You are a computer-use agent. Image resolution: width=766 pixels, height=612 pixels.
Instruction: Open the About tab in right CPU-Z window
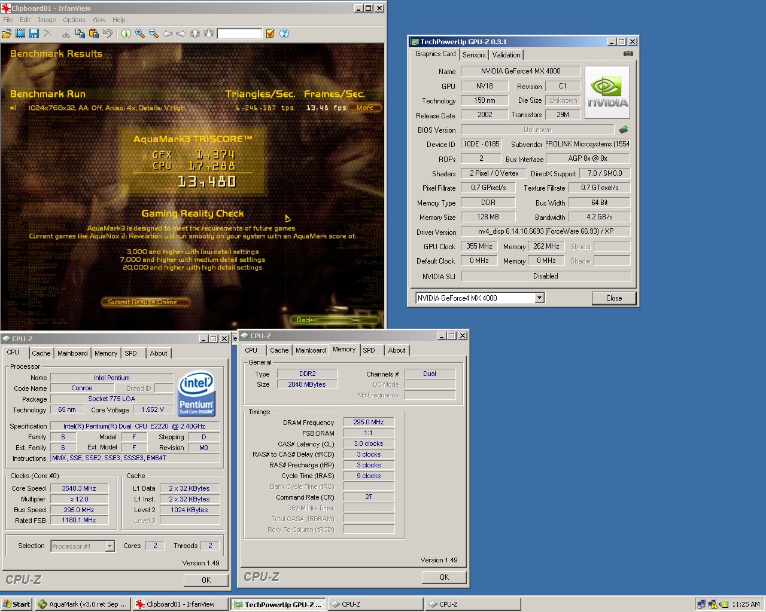click(x=397, y=350)
